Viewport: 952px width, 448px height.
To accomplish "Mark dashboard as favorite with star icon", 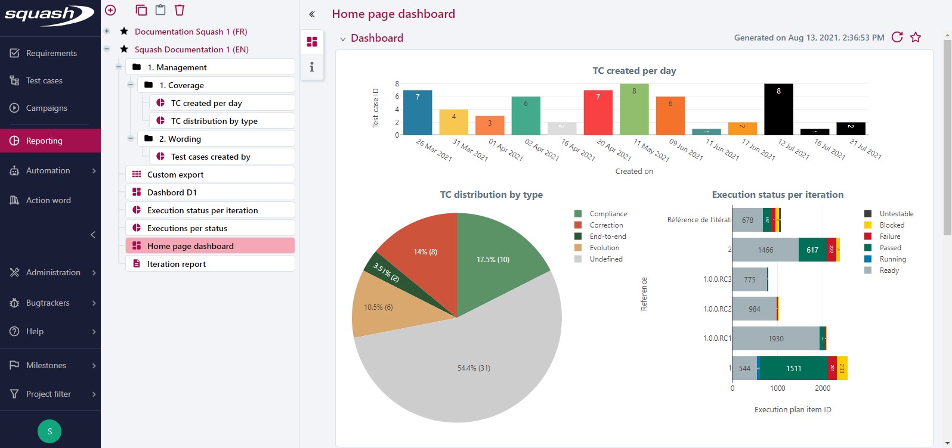I will [x=916, y=38].
